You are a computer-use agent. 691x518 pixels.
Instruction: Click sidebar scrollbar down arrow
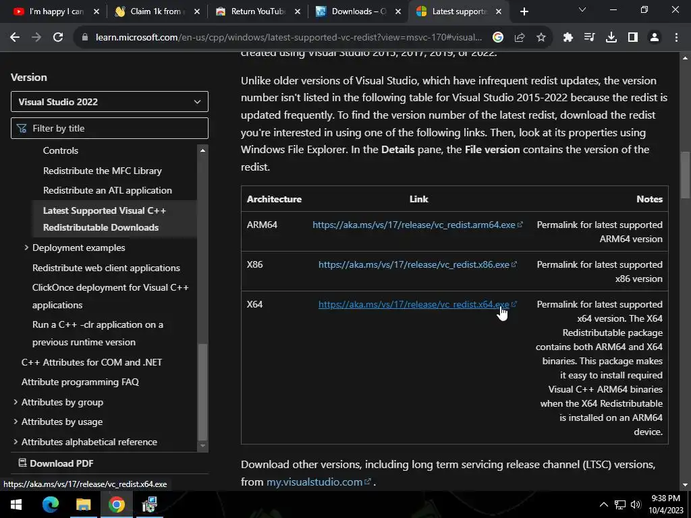pos(202,446)
